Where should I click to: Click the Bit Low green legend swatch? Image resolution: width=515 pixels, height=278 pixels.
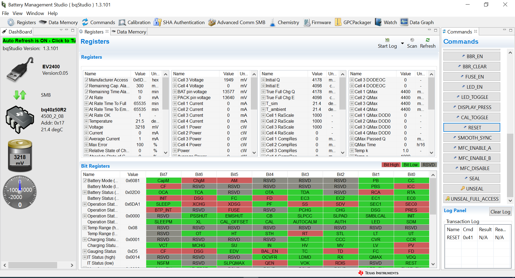(410, 165)
